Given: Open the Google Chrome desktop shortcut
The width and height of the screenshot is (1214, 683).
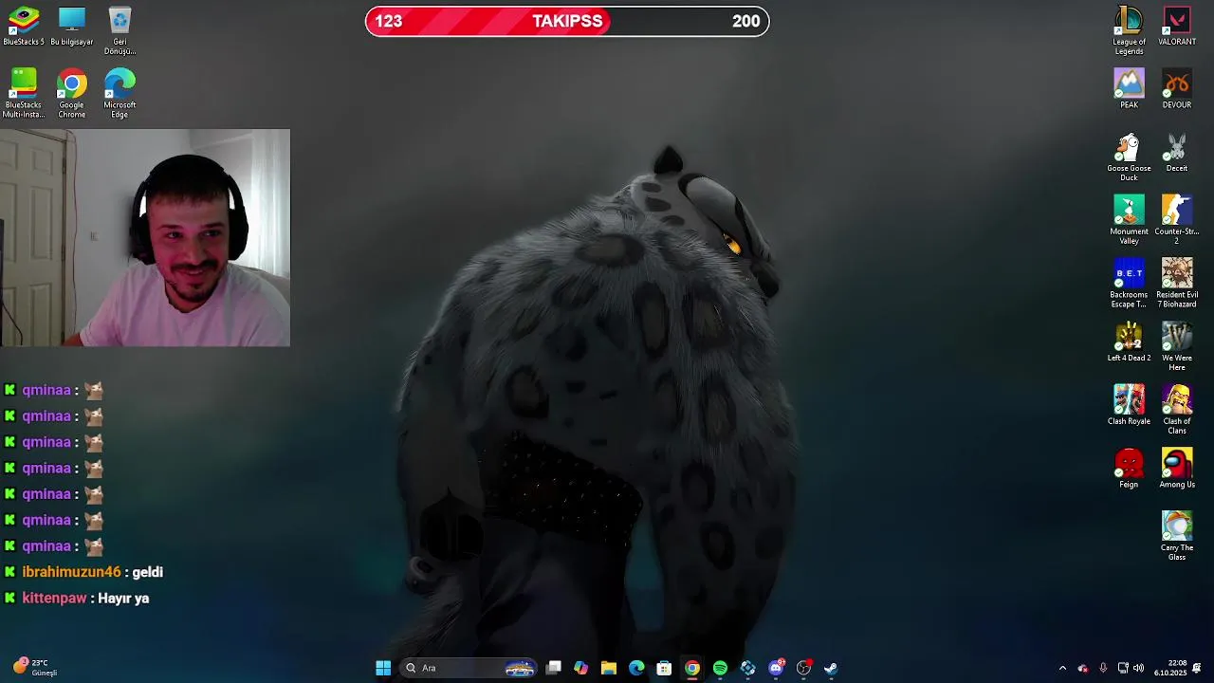Looking at the screenshot, I should (x=72, y=93).
